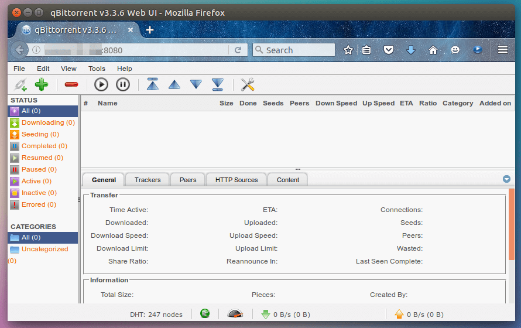Toggle alternative speed limits speedometer icon
Screen dimensions: 521x328
point(235,313)
